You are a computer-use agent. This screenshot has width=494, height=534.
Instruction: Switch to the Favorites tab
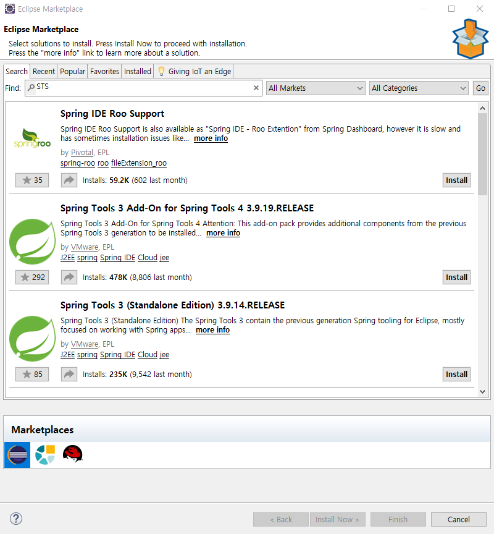(x=104, y=72)
